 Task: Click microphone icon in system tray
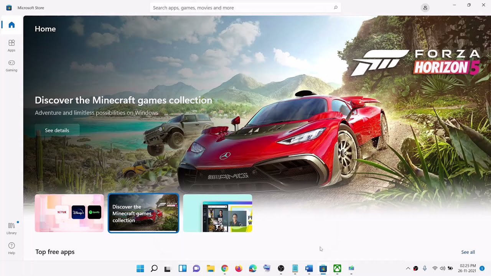coord(425,268)
